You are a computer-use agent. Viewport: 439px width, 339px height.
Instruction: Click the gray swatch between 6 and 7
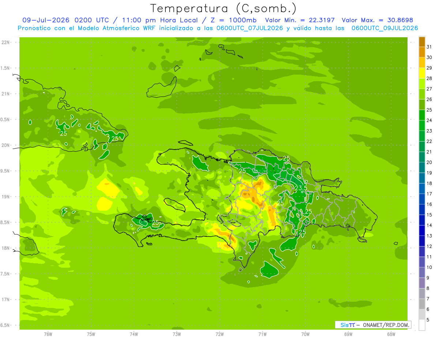pyautogui.click(x=422, y=304)
